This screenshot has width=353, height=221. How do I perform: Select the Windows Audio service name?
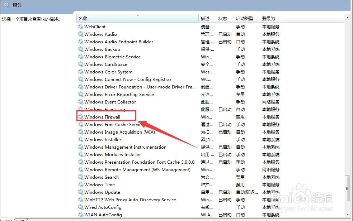[101, 34]
